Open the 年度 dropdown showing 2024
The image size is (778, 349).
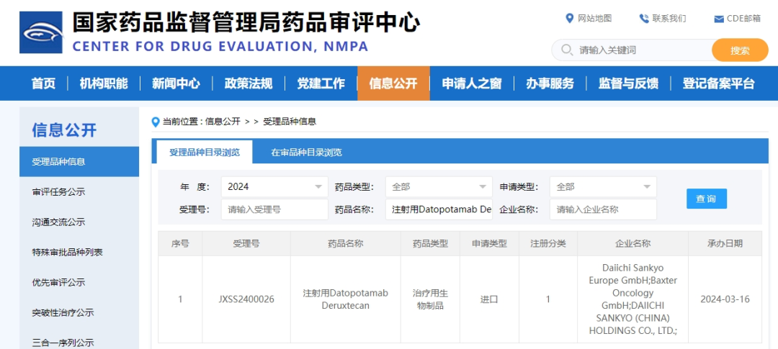[x=274, y=187]
